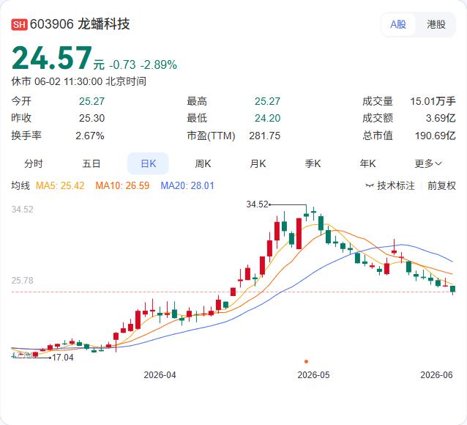Screen dimensions: 467x425
Task: Click the 昨收 value 25.30
Action: coord(91,118)
